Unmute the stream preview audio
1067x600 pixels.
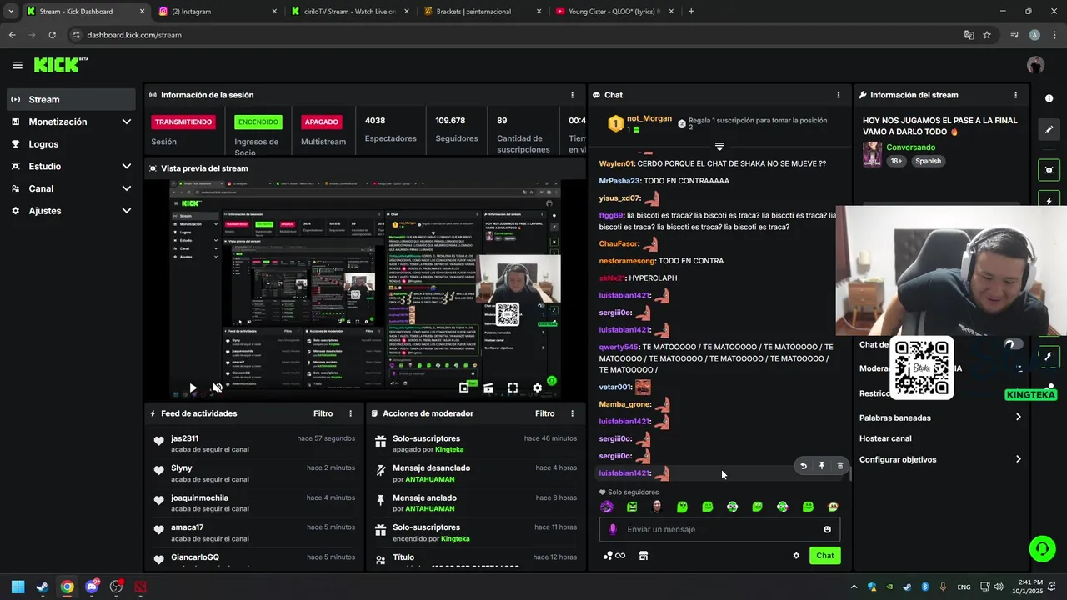(218, 387)
